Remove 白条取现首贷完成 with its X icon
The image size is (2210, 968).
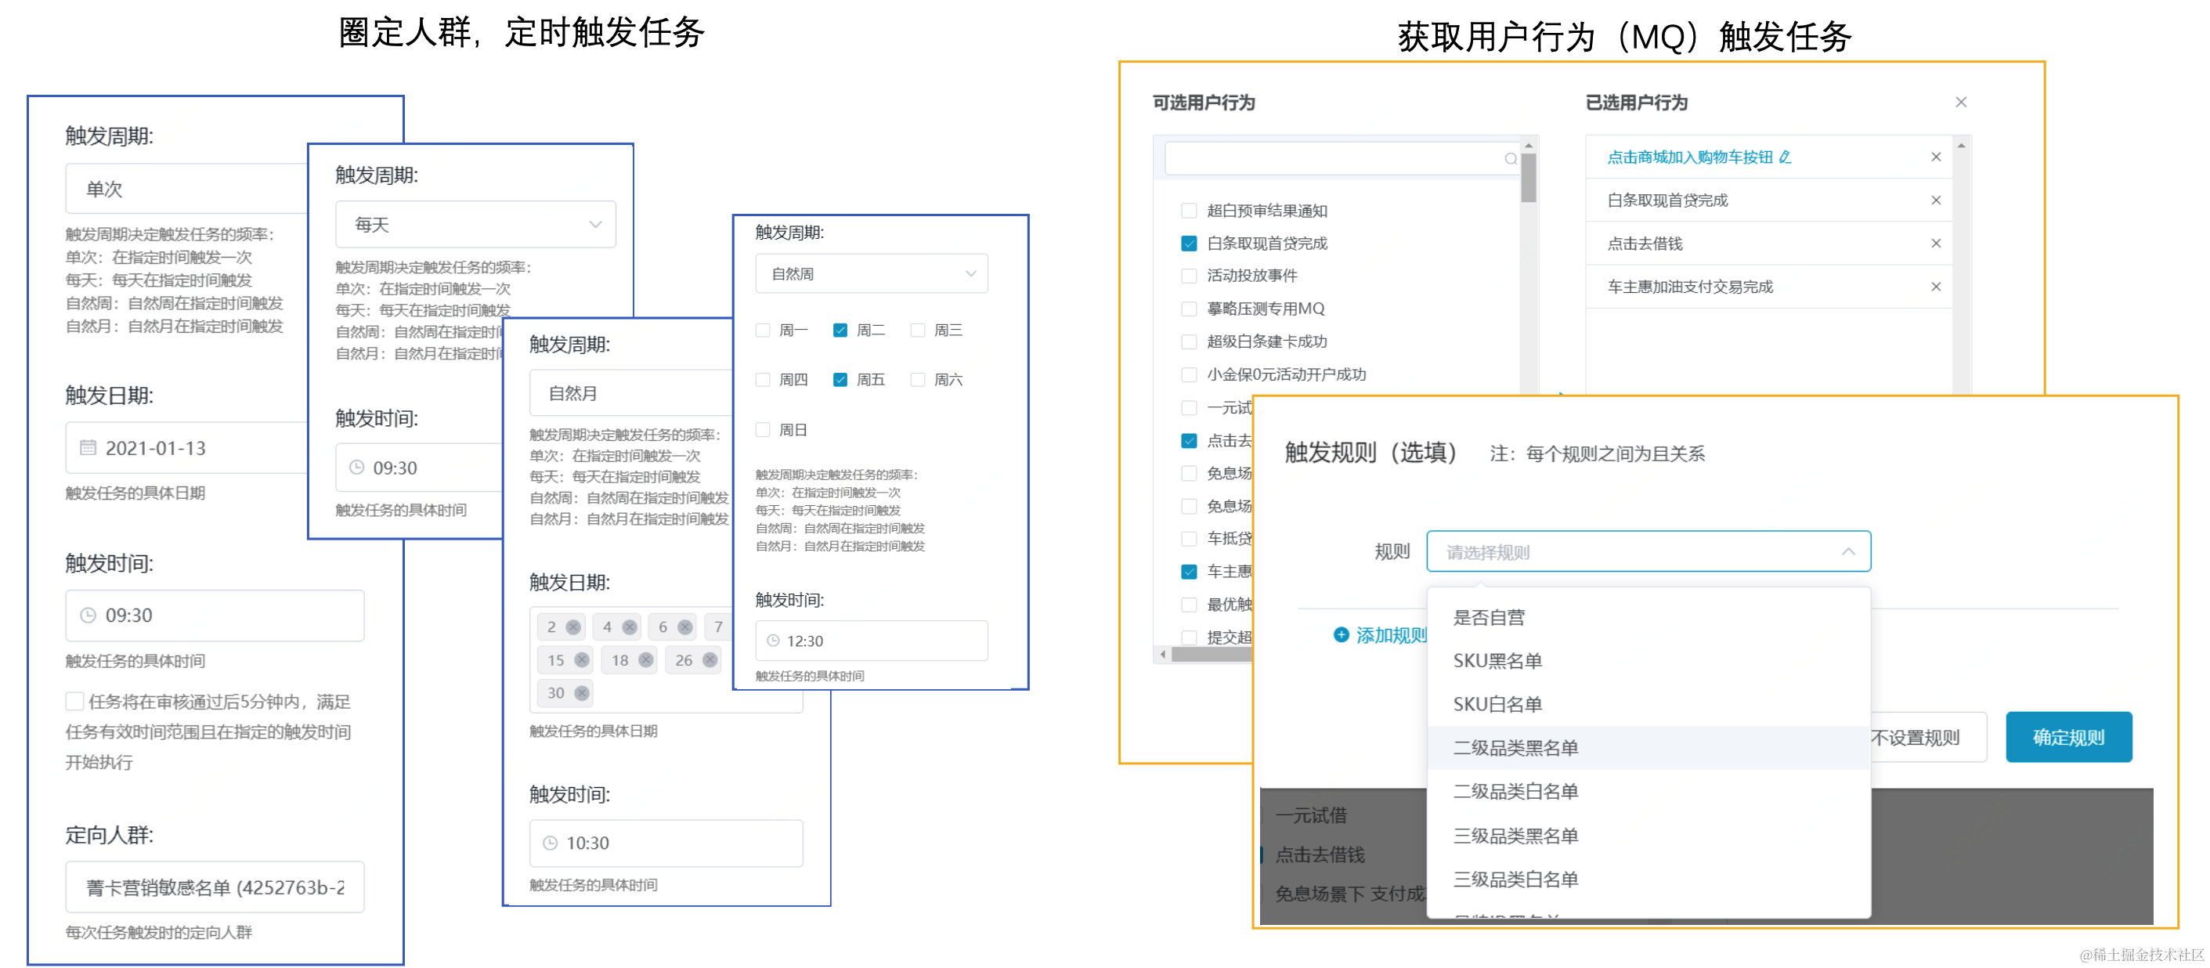1935,200
